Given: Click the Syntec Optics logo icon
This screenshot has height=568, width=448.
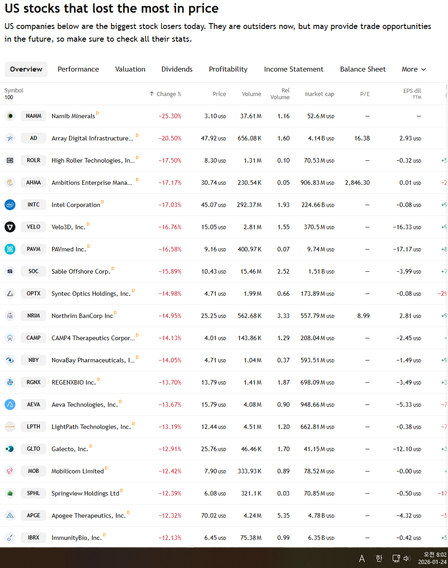Looking at the screenshot, I should (10, 294).
